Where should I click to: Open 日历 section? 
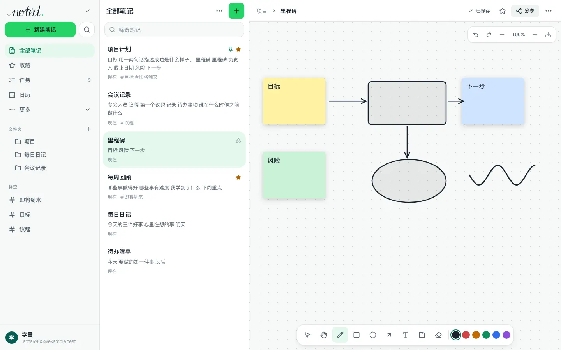[x=49, y=95]
